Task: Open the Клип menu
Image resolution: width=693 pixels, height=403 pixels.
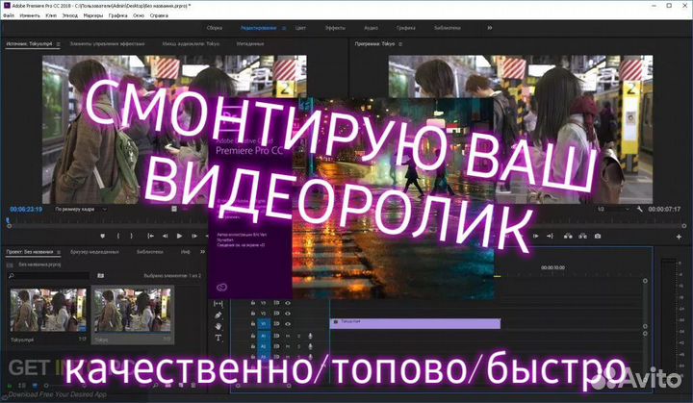Action: [x=51, y=15]
